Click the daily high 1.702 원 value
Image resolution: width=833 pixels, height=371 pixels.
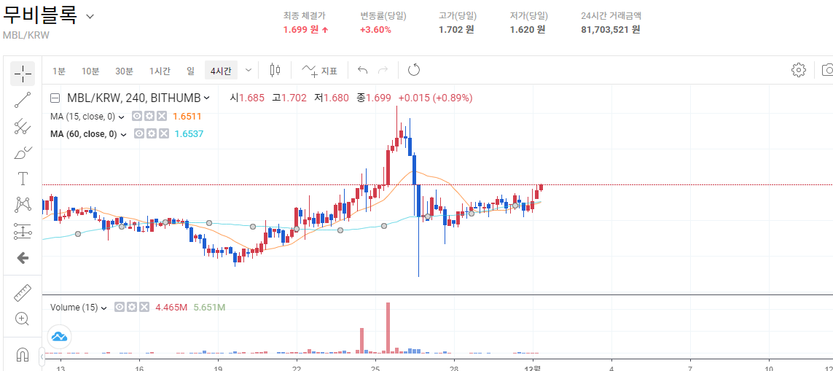[456, 30]
